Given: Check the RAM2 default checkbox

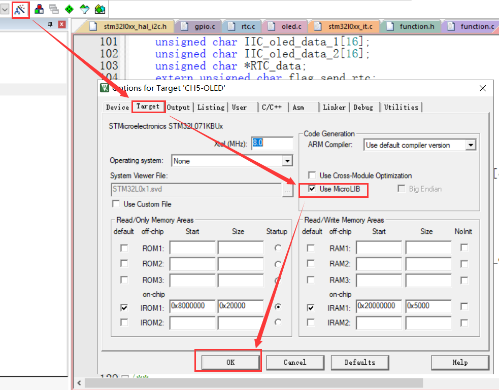Looking at the screenshot, I should (x=311, y=264).
